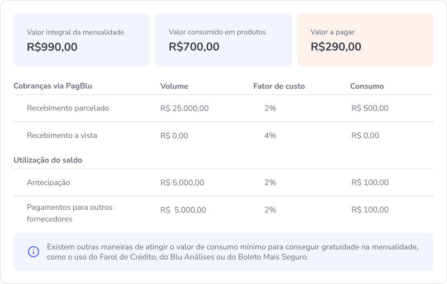Click the Fator de custo column header
This screenshot has width=447, height=284.
click(279, 86)
